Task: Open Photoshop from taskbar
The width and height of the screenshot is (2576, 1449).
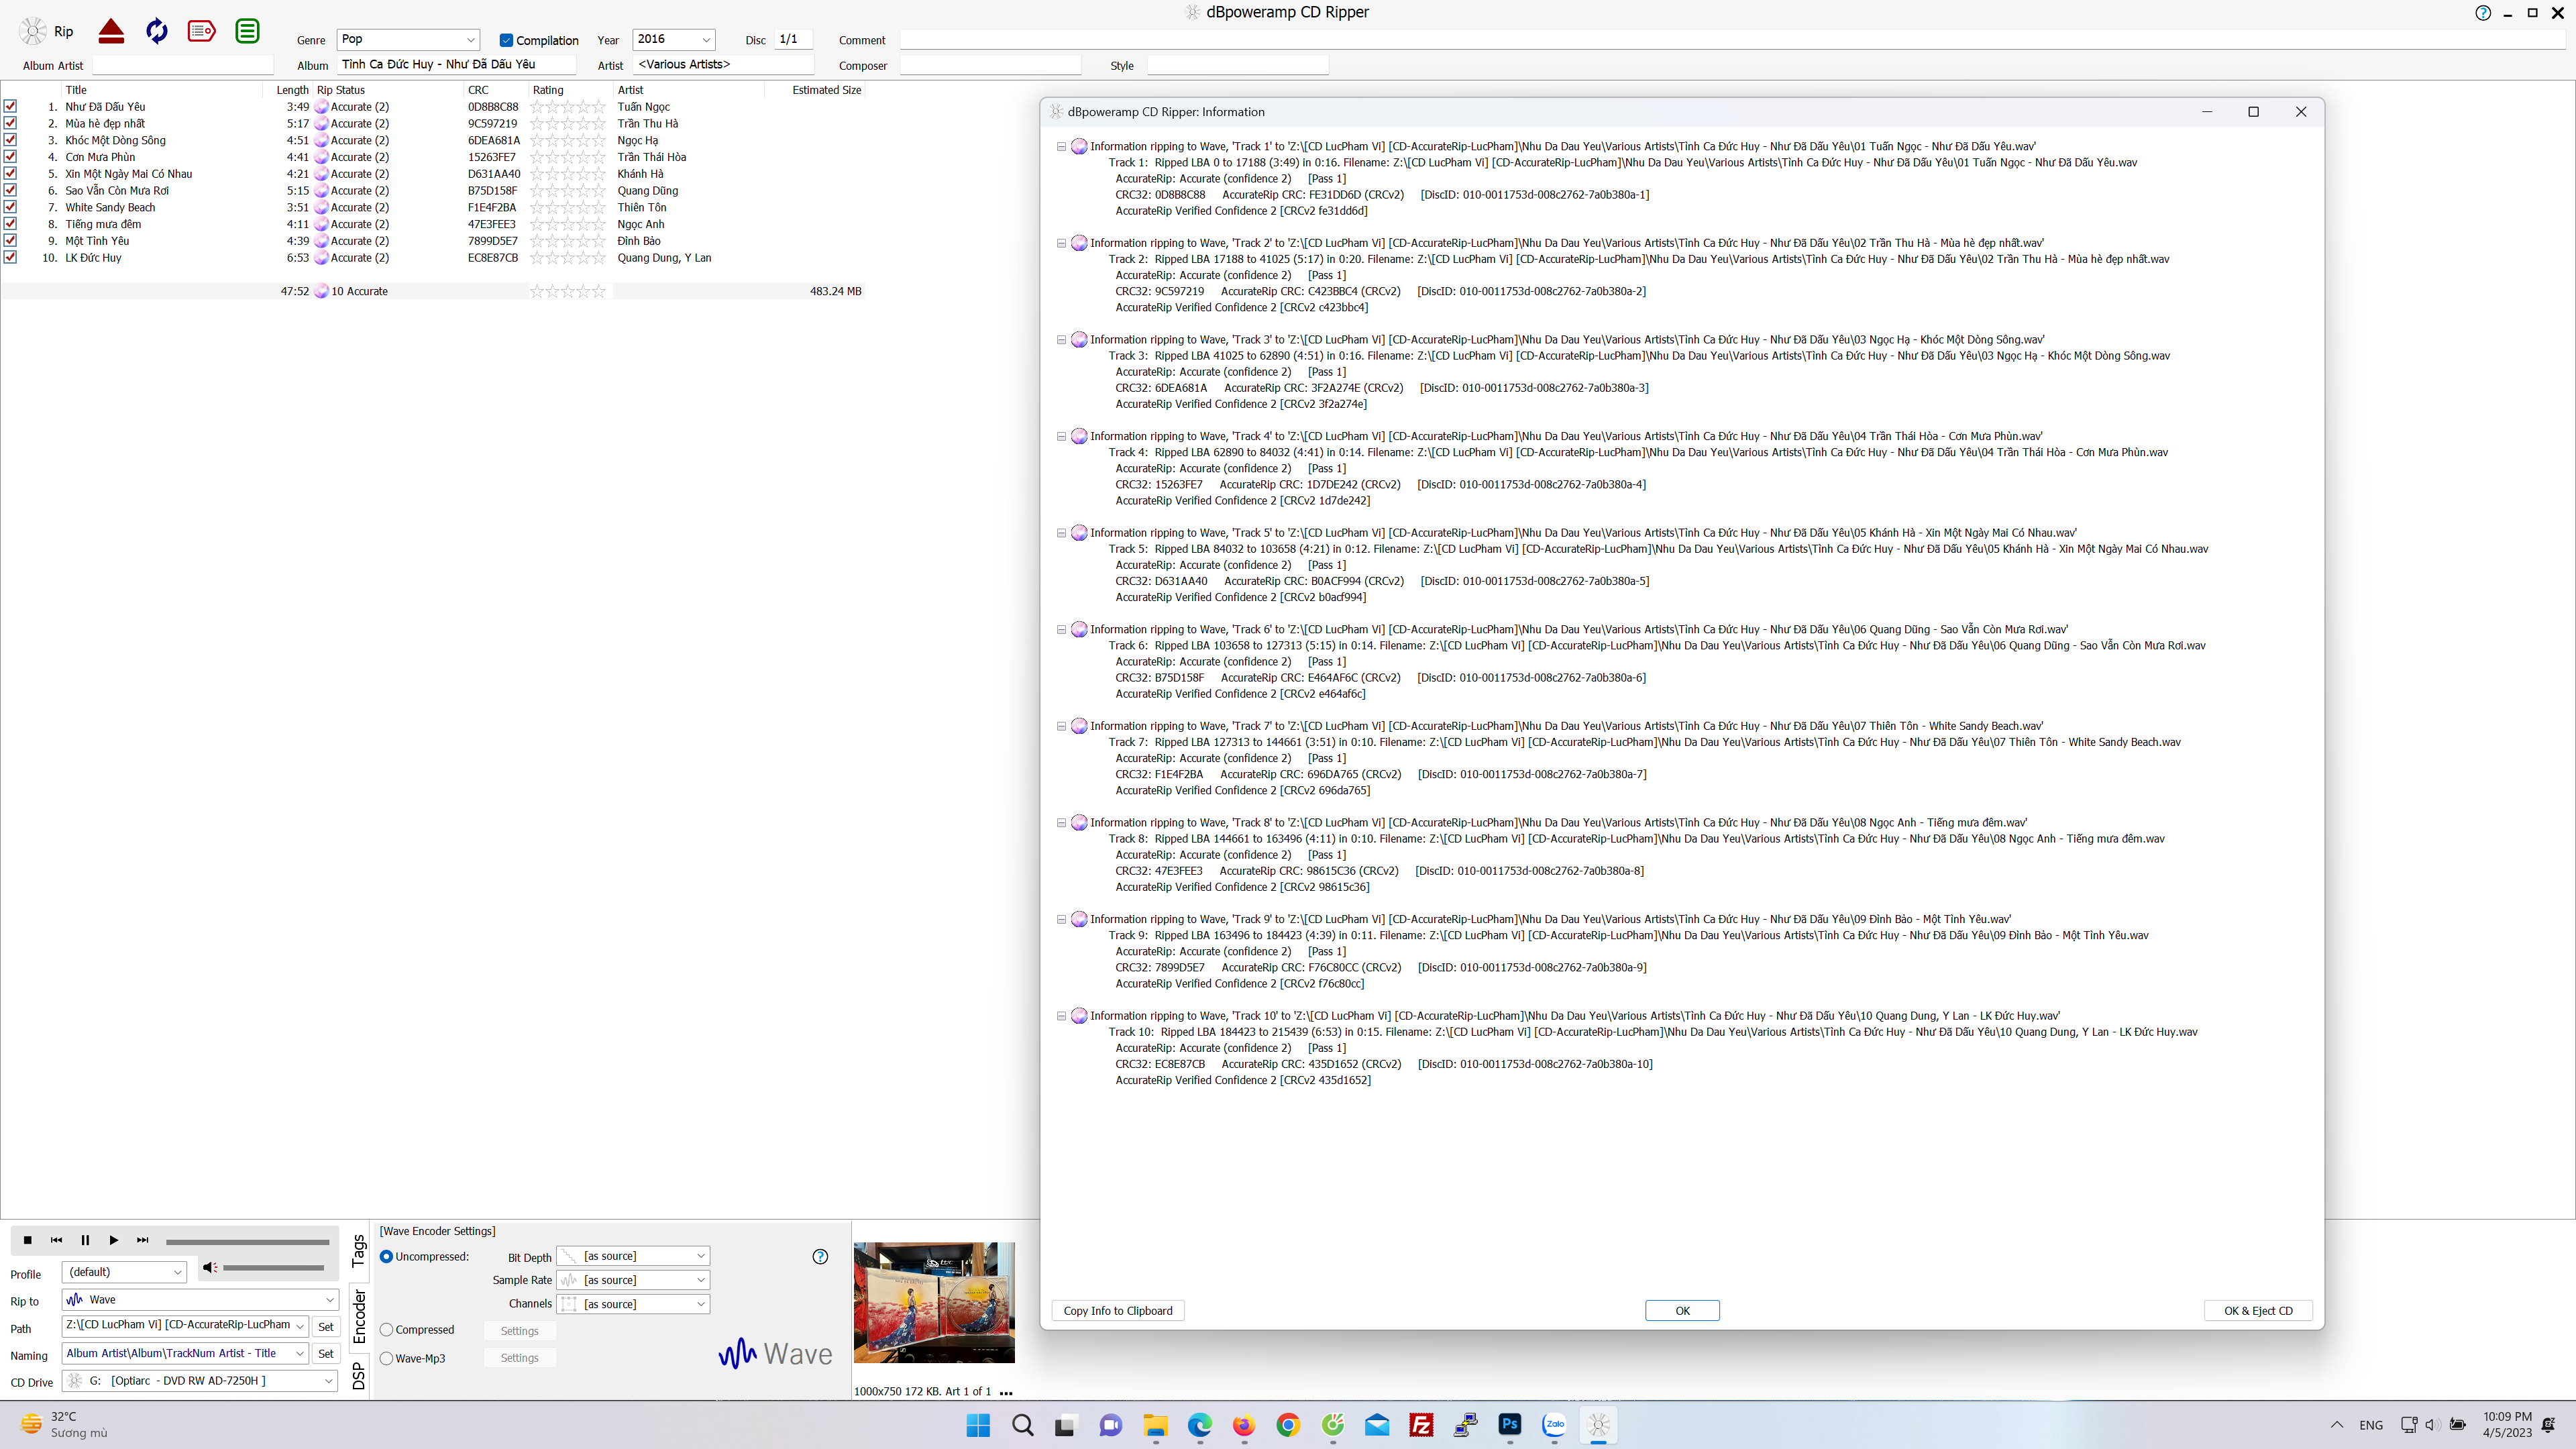Action: click(1510, 1425)
